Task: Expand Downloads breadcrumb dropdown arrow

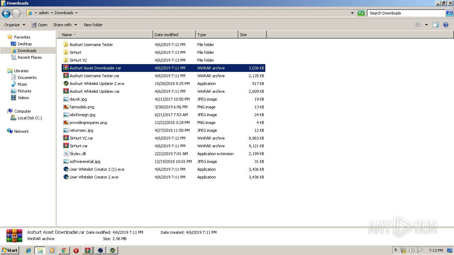Action: point(76,13)
